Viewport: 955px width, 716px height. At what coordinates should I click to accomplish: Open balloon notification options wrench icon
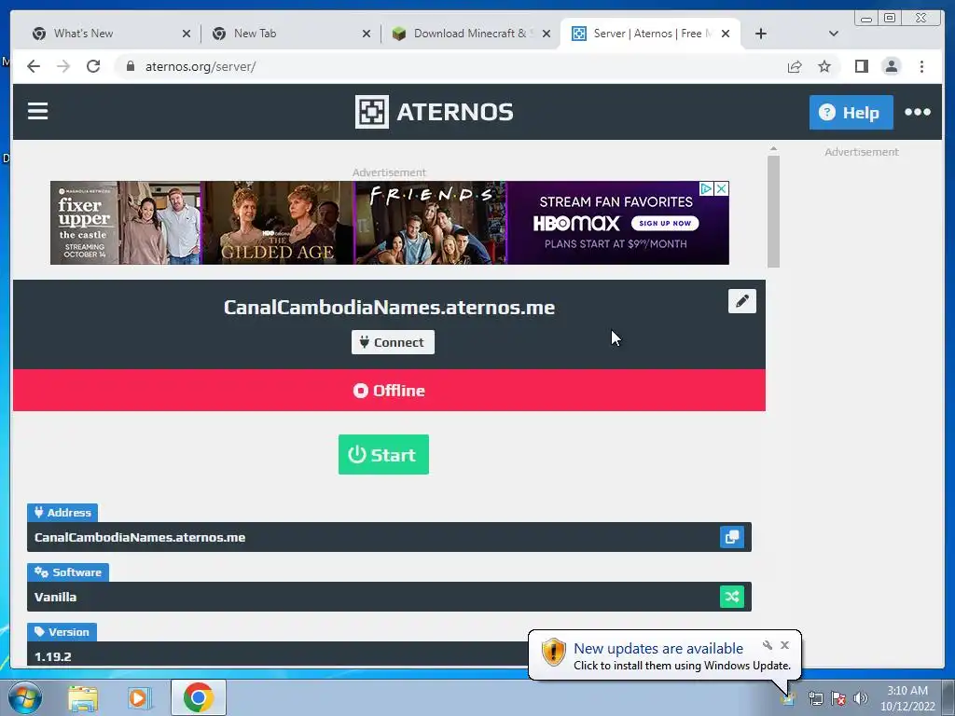coord(768,645)
